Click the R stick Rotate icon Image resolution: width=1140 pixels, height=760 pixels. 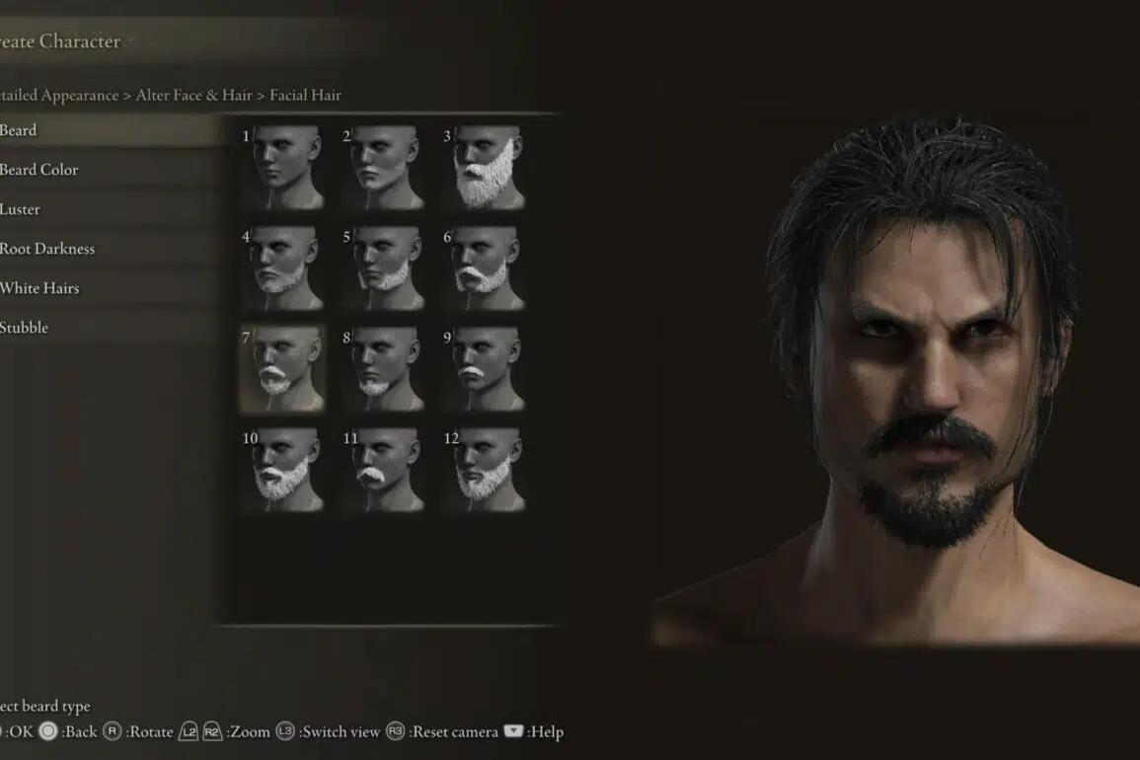point(112,731)
